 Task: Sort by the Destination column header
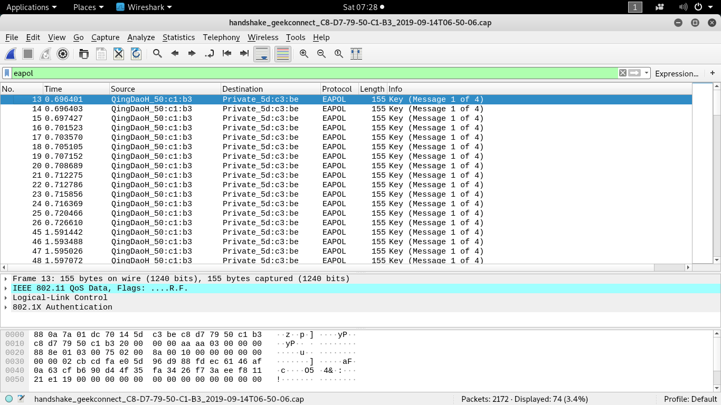(271, 89)
